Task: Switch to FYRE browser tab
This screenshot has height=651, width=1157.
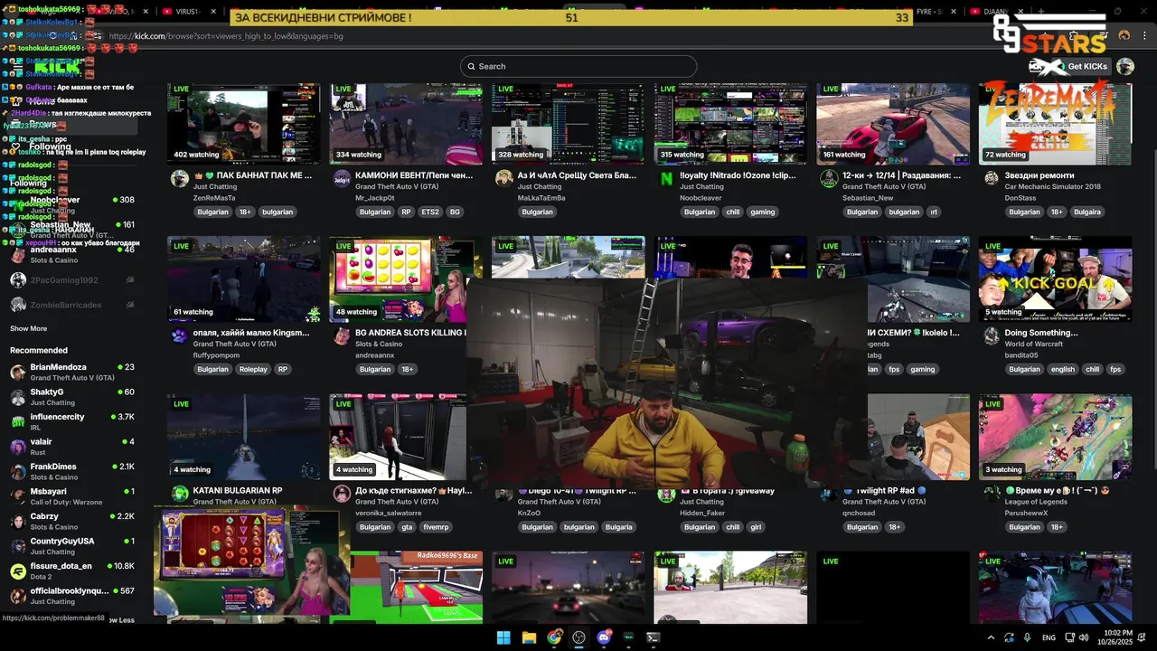Action: (929, 12)
